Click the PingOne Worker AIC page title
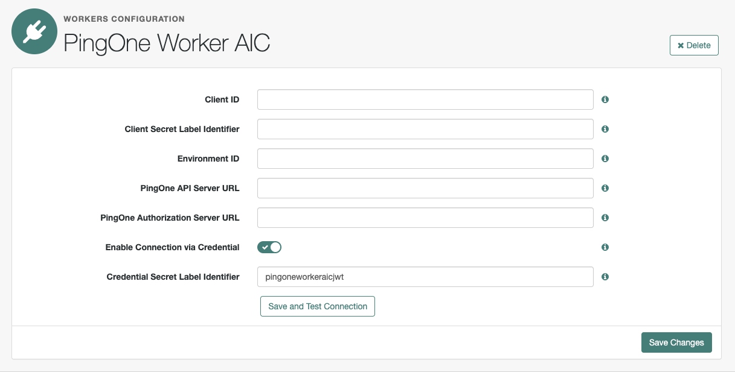 click(167, 43)
